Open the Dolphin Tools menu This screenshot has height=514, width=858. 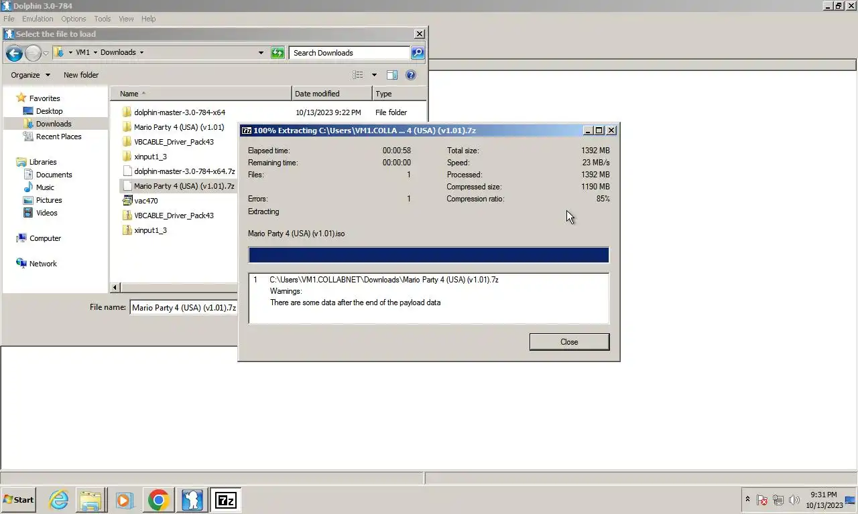pos(103,19)
